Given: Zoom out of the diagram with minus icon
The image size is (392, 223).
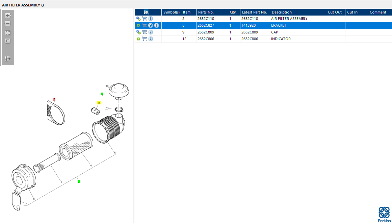Looking at the screenshot, I should 8,23.
